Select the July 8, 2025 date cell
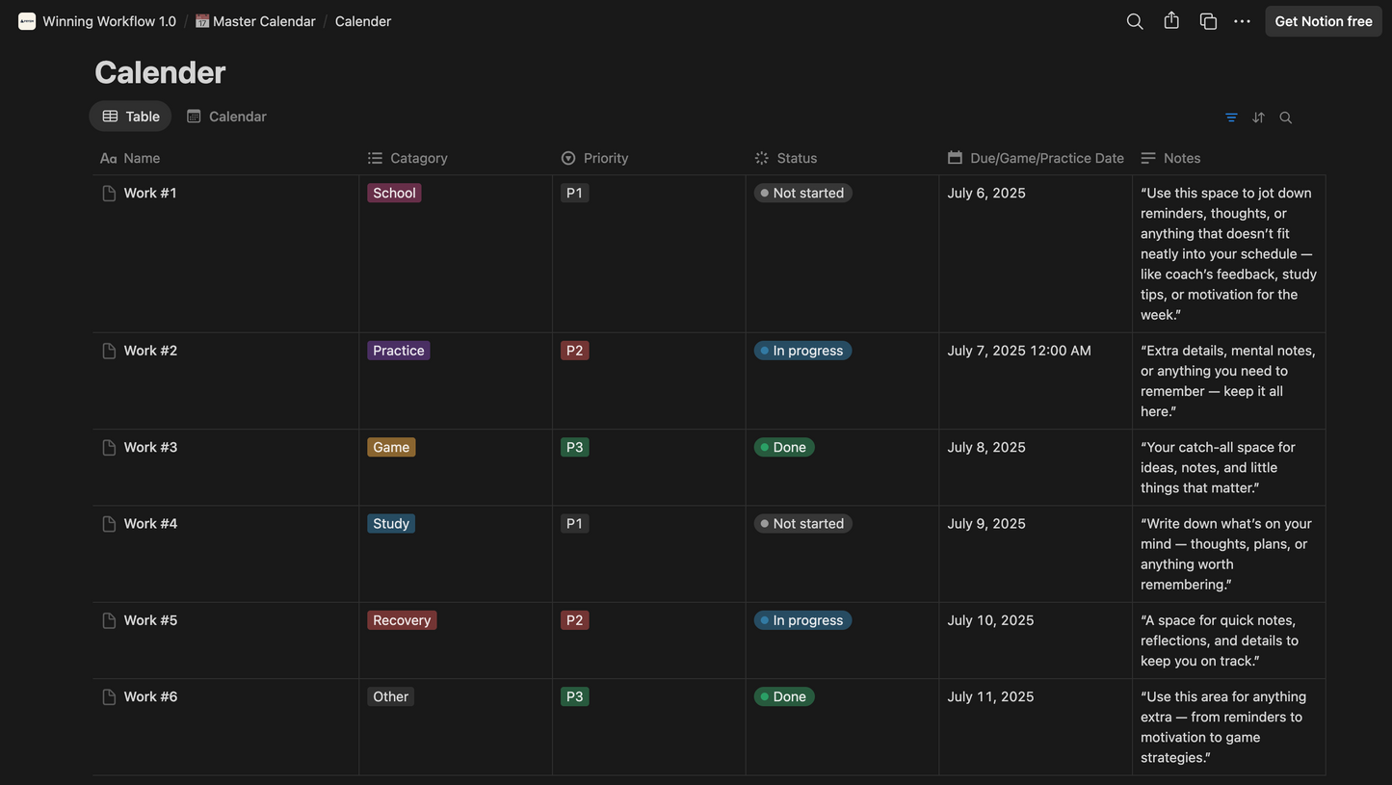 pos(986,447)
